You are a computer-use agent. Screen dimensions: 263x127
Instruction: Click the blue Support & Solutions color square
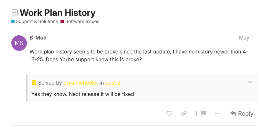13,21
